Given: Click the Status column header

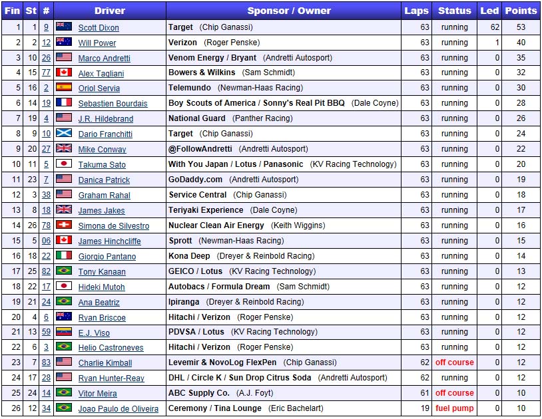Looking at the screenshot, I should pyautogui.click(x=454, y=11).
